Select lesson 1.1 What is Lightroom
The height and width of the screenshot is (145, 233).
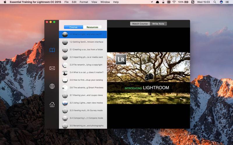(x=83, y=35)
